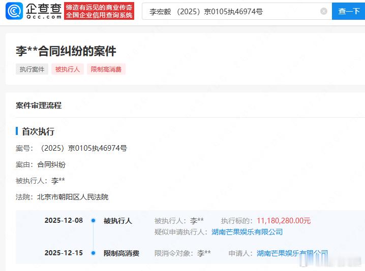This screenshot has width=365, height=271.
Task: Click the 首次执行 stage heading
Action: point(38,131)
